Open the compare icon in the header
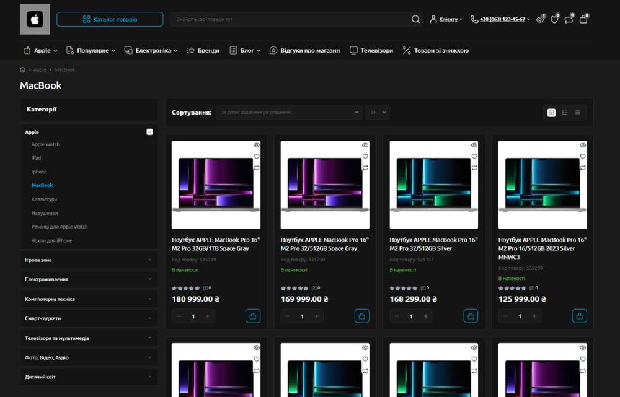This screenshot has width=620, height=397. point(569,19)
